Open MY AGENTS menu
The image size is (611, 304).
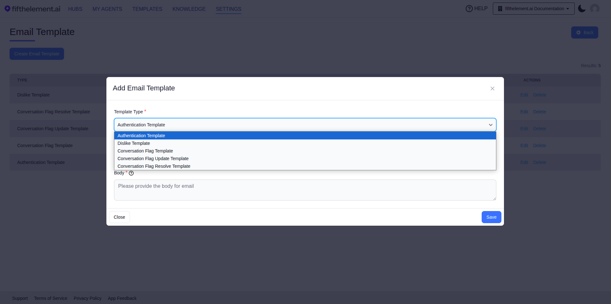(107, 9)
